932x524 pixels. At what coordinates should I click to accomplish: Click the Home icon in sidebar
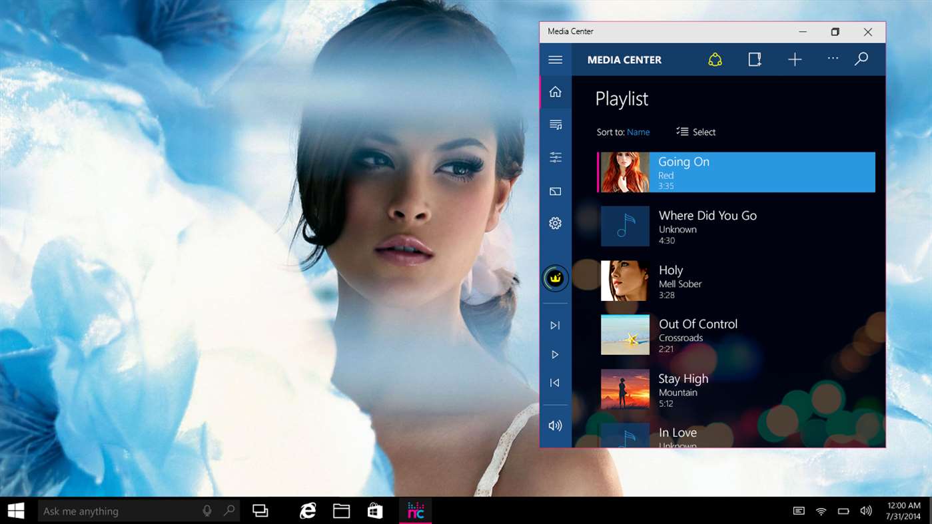point(555,93)
